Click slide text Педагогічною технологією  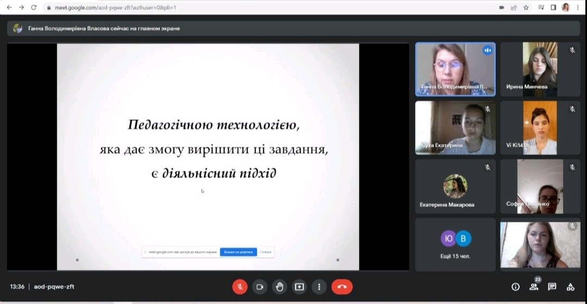[214, 126]
